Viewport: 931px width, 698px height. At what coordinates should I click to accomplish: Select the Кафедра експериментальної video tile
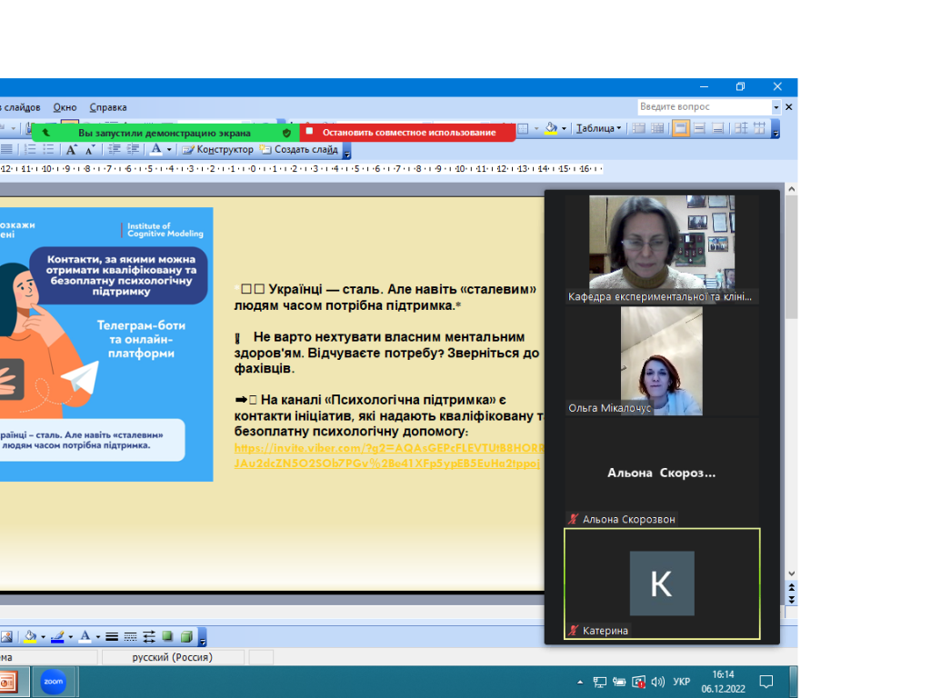[662, 249]
